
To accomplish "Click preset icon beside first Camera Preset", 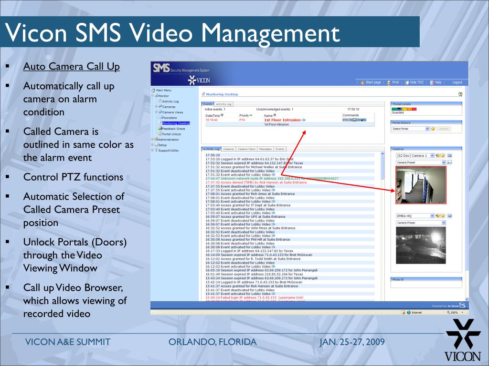I will click(449, 163).
